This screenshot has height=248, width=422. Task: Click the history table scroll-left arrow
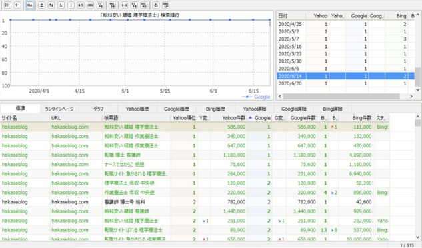click(279, 96)
